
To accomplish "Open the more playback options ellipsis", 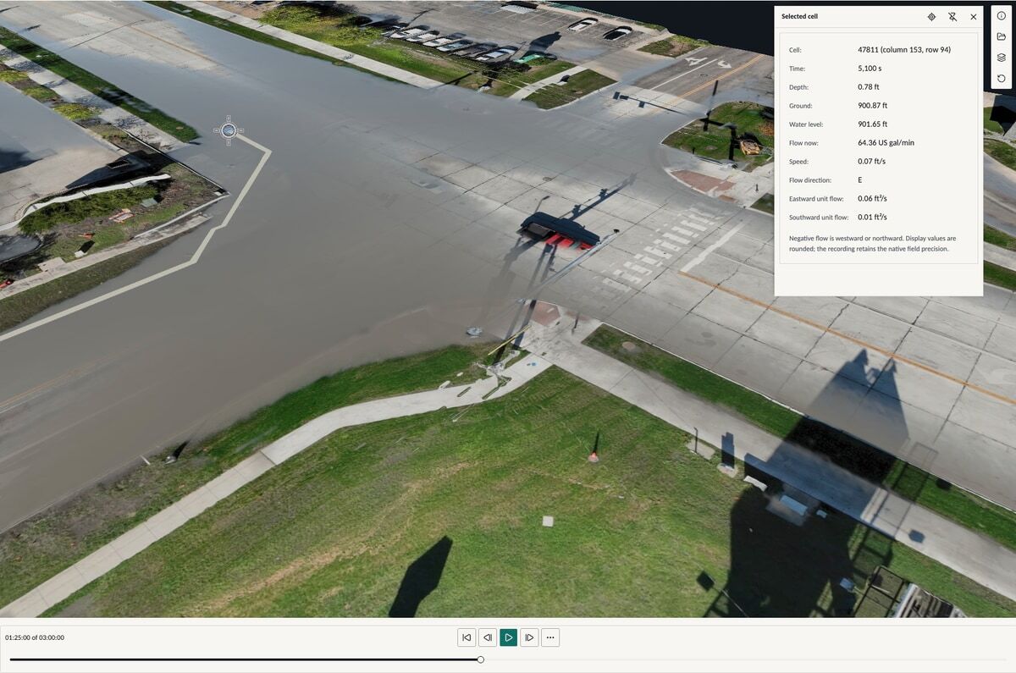I will pyautogui.click(x=550, y=637).
